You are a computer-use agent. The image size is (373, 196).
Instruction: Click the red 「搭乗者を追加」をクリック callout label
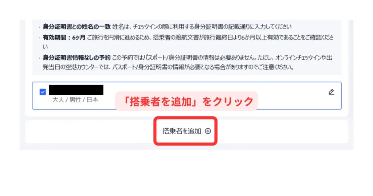coord(187,101)
